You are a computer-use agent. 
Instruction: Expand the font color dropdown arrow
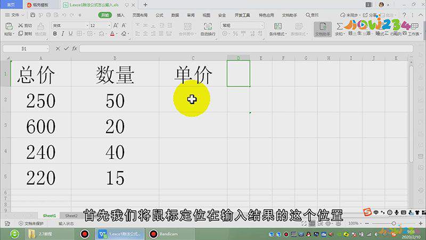117,34
